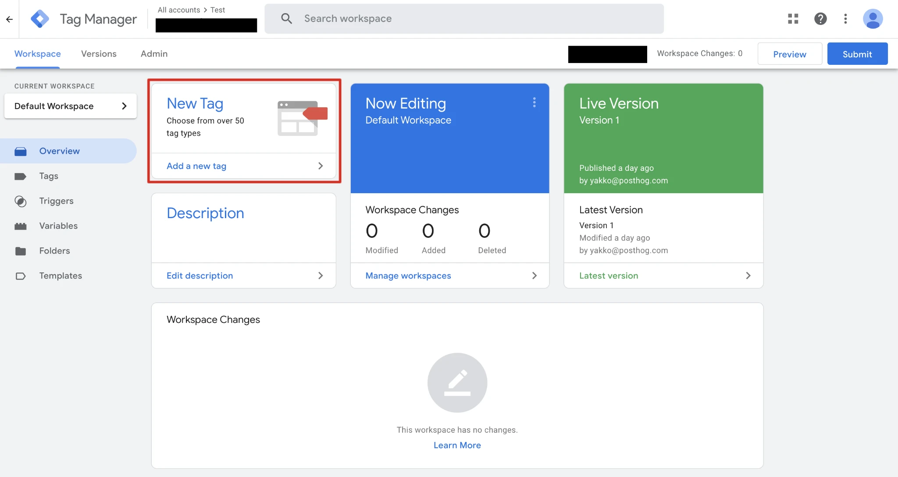Open the help question mark icon
Viewport: 898px width, 477px height.
pos(820,19)
